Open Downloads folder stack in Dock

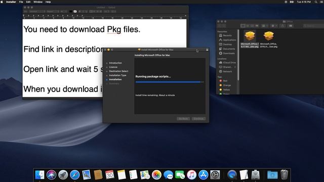pos(272,175)
